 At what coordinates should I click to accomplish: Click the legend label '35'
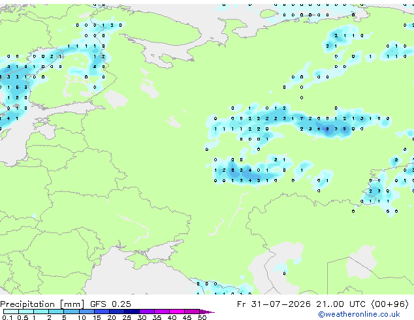point(157,317)
